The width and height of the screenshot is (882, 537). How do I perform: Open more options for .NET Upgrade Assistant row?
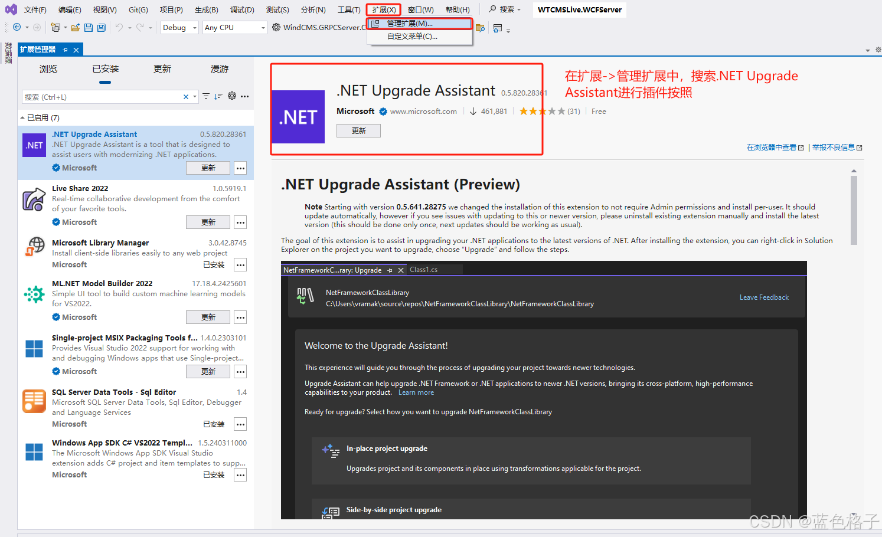point(240,168)
